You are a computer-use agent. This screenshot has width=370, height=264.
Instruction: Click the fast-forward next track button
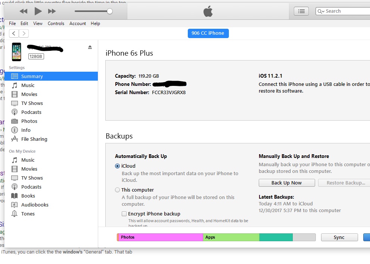(x=52, y=11)
